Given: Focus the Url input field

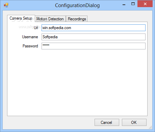Looking at the screenshot, I should click(x=94, y=28).
